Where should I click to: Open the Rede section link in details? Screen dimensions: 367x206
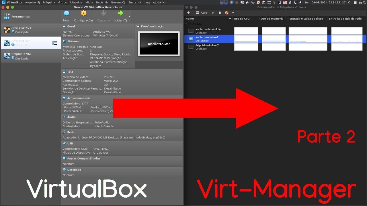click(71, 132)
